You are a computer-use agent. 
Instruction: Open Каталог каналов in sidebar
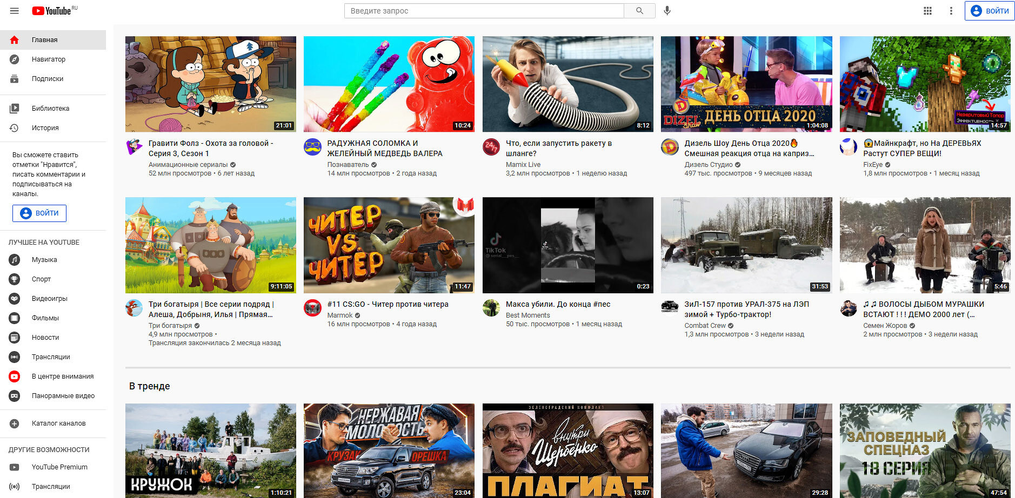[58, 423]
